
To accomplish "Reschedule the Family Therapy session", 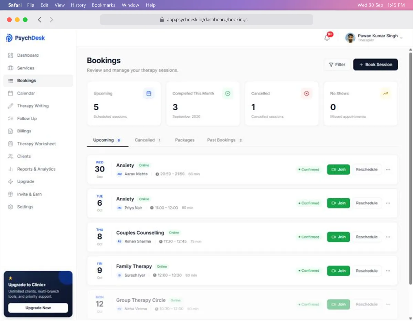I will (367, 271).
